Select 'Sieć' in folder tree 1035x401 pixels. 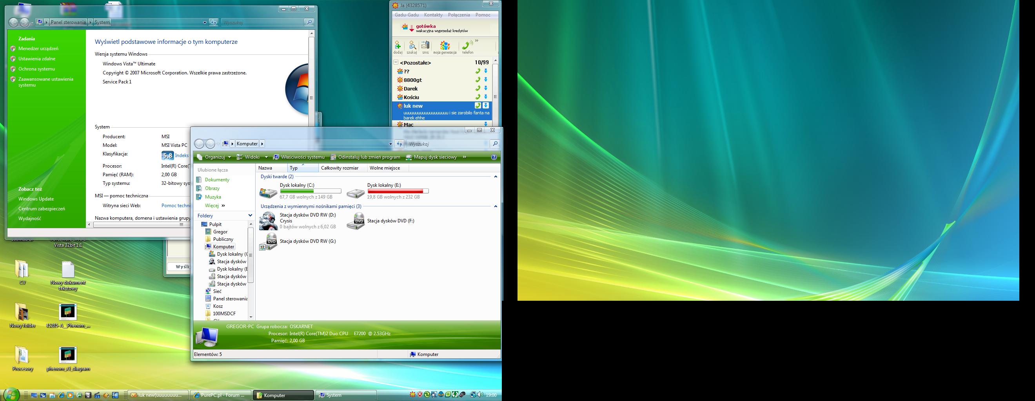(x=217, y=291)
